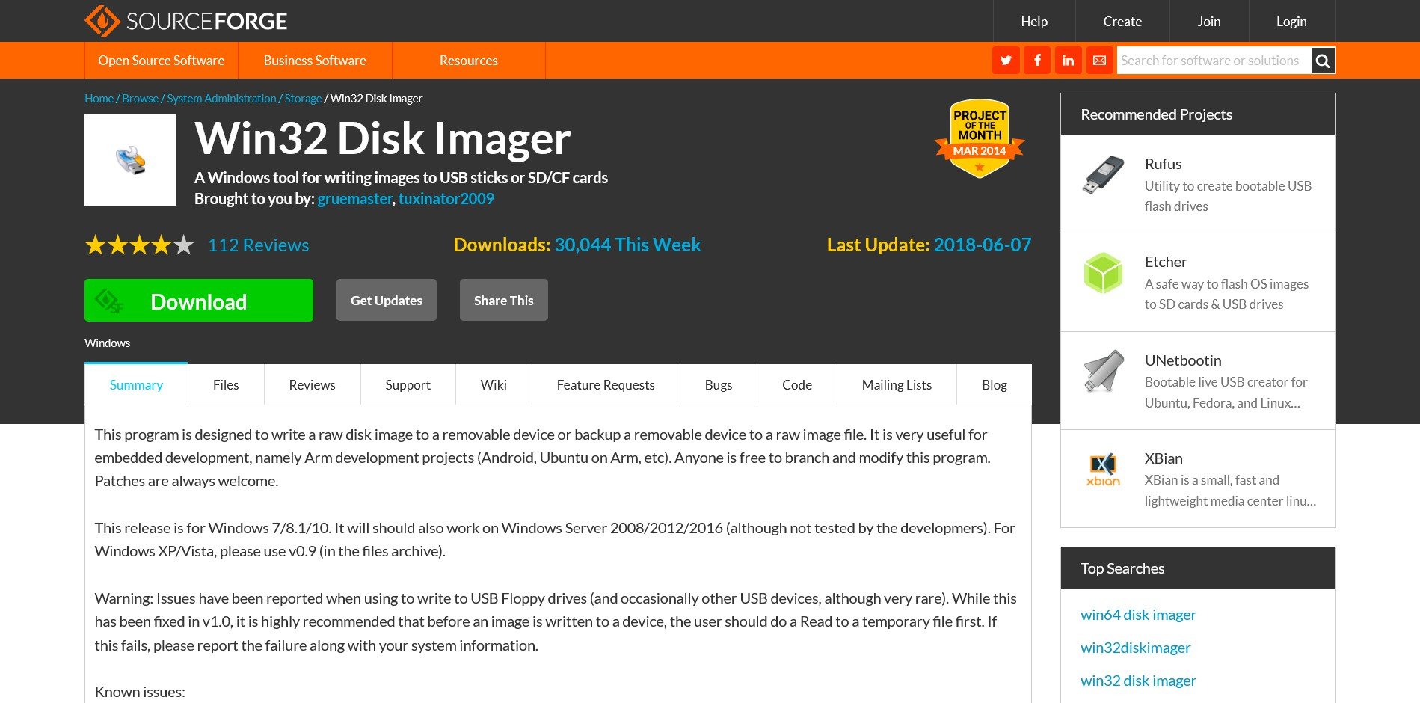
Task: Click the 'Win32 Disk Imager' page title
Action: point(382,138)
